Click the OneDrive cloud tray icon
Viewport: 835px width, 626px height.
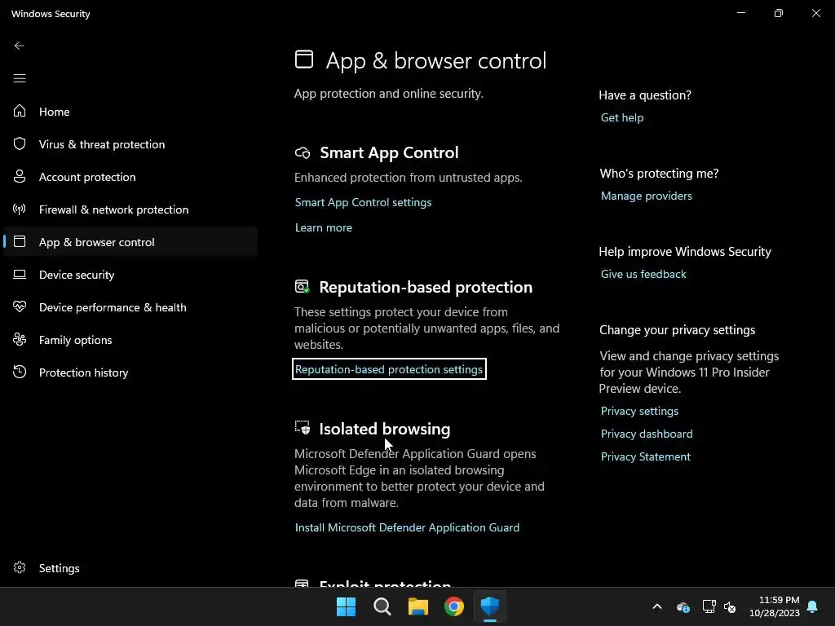pos(683,606)
